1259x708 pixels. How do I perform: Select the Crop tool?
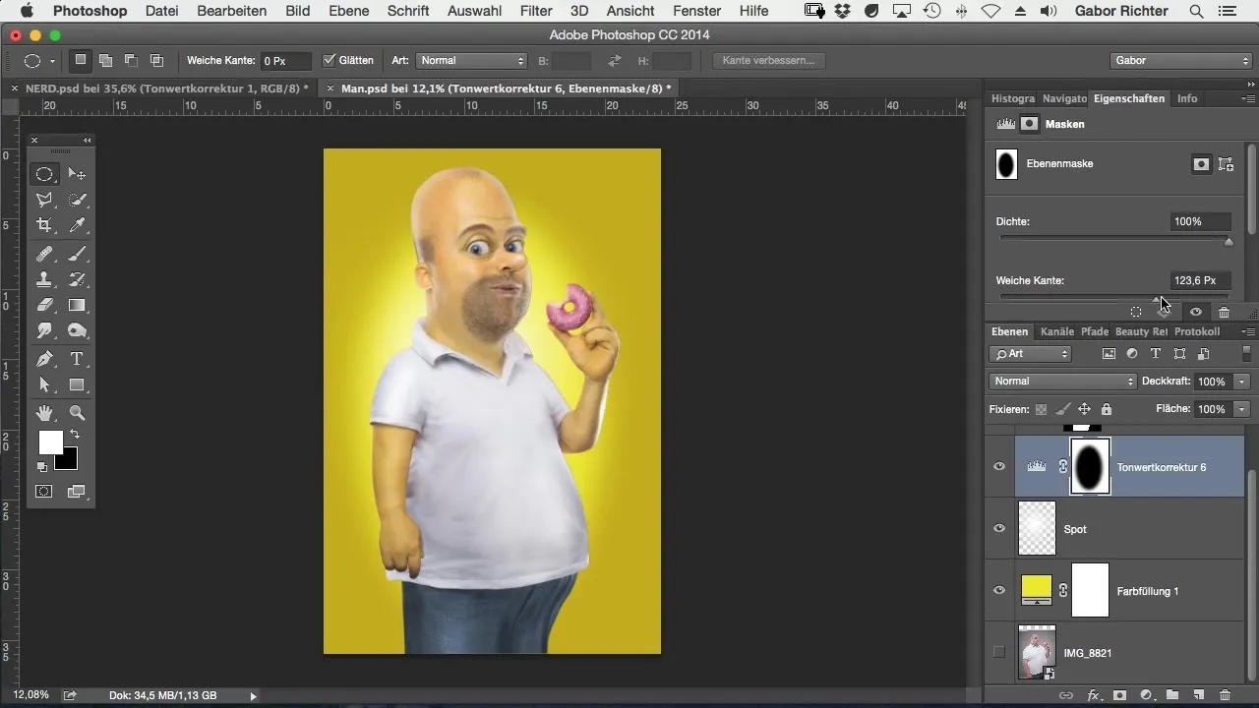tap(45, 225)
